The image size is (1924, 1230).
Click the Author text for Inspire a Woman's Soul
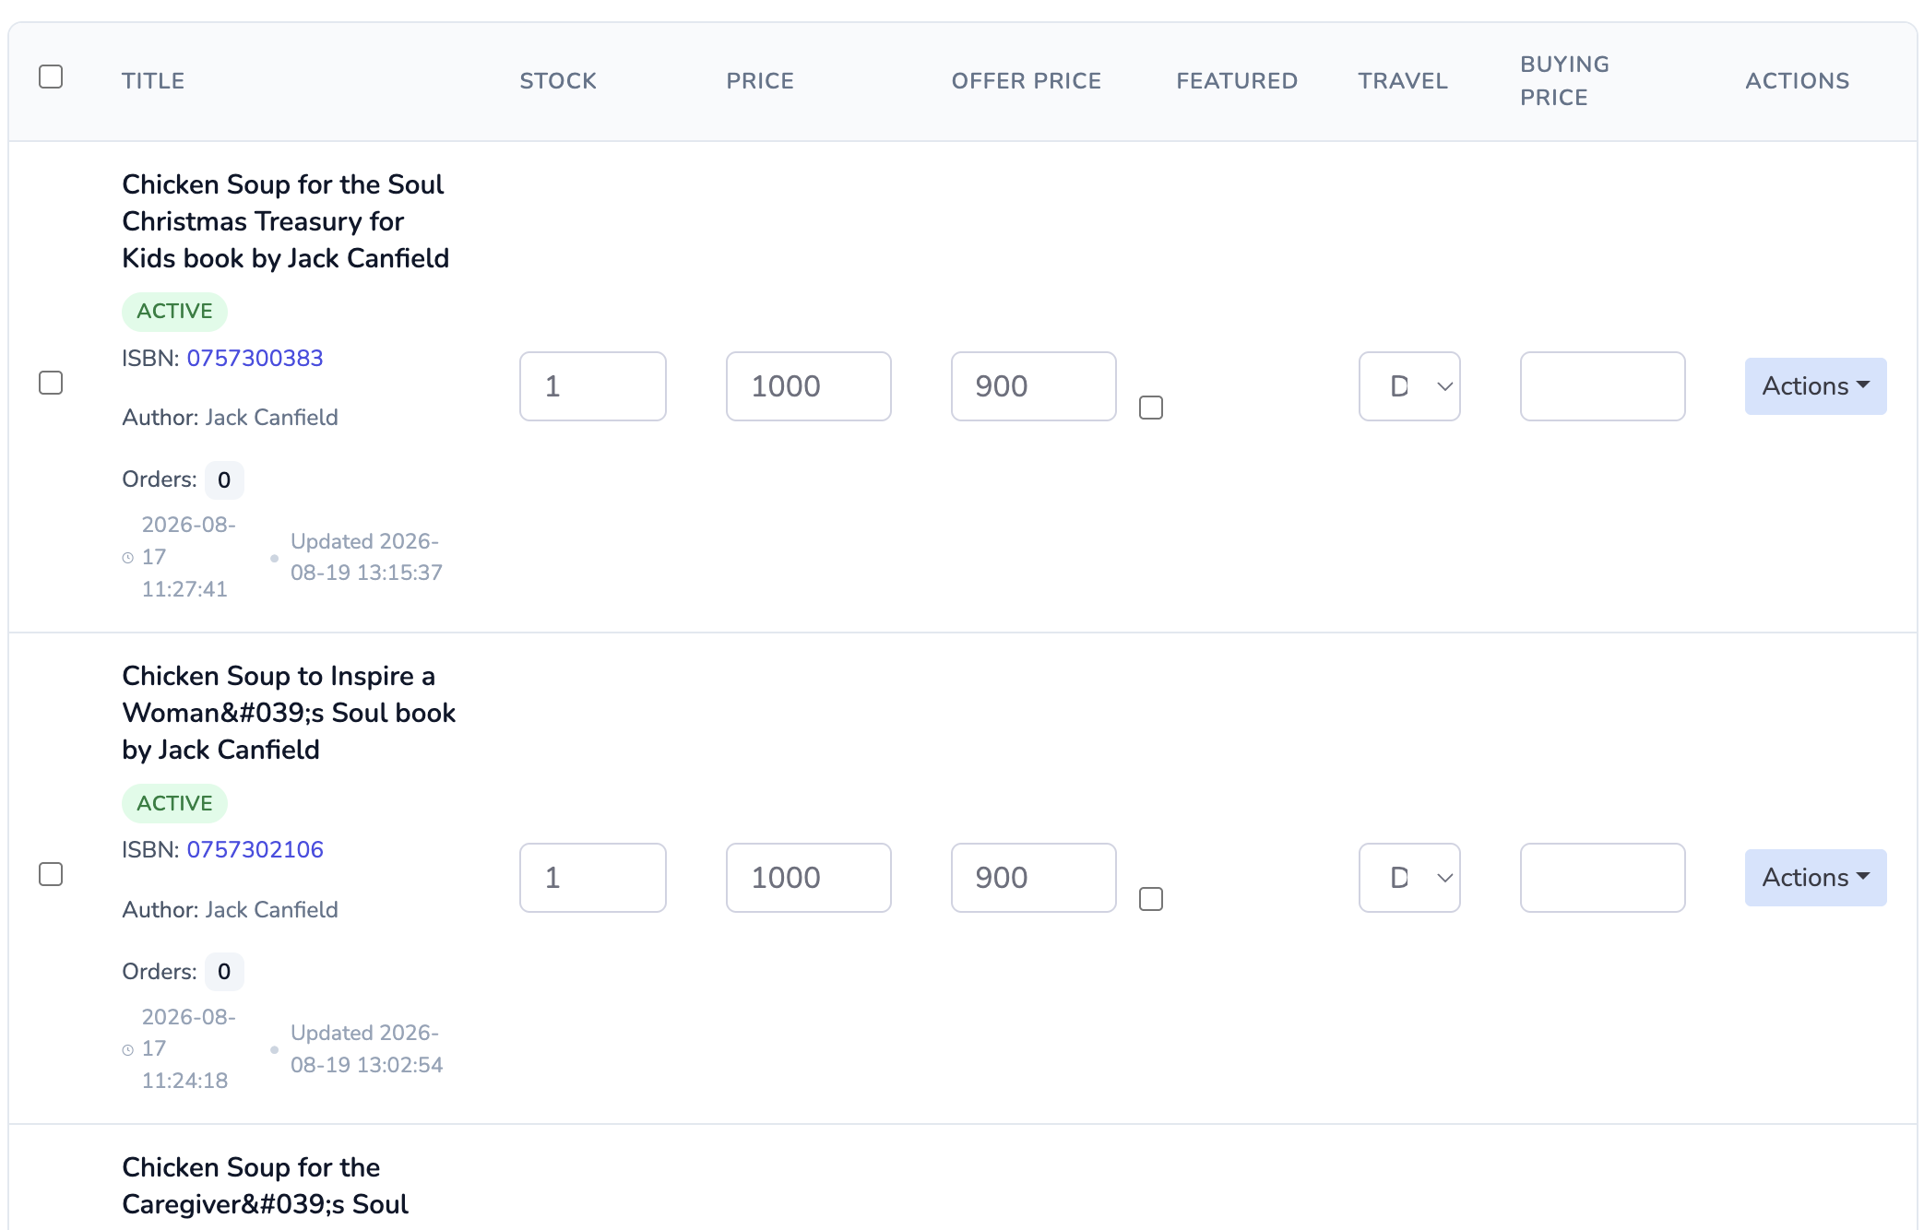click(230, 910)
